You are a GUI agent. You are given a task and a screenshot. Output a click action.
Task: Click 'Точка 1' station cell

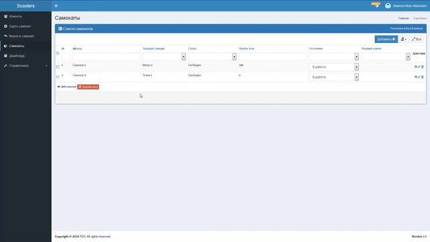(147, 75)
